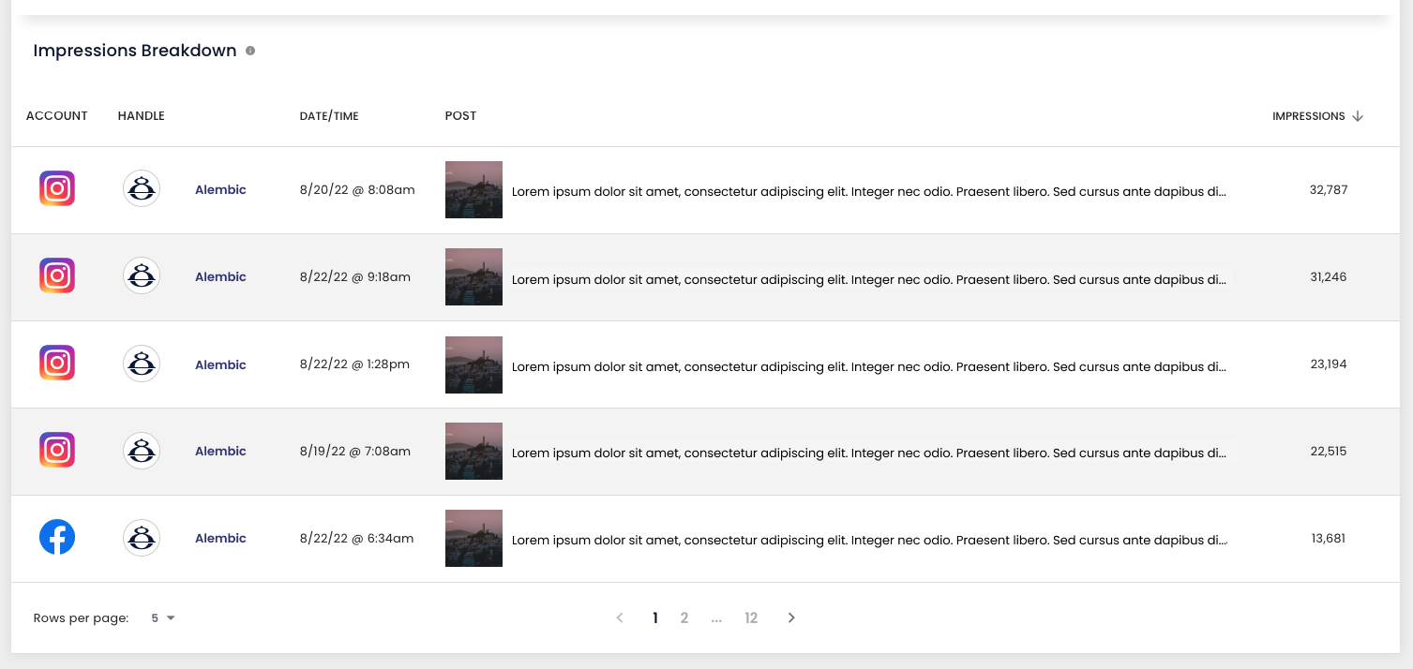Click Facebook icon in the 13,681 row
This screenshot has height=669, width=1413.
point(57,537)
